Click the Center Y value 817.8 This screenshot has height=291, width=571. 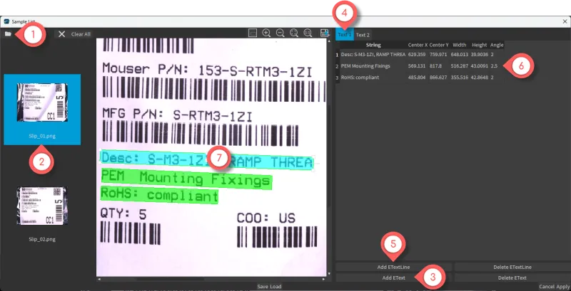coord(435,66)
